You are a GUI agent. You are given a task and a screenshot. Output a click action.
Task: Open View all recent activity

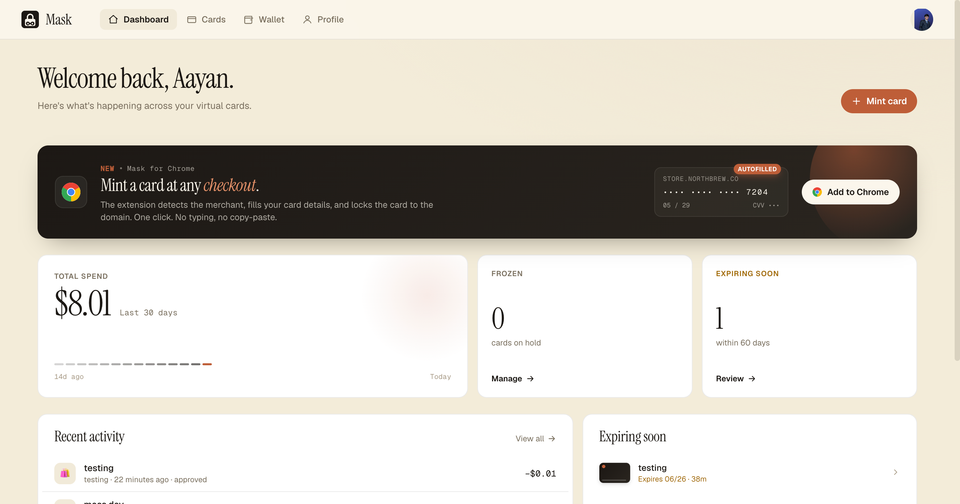coord(535,438)
